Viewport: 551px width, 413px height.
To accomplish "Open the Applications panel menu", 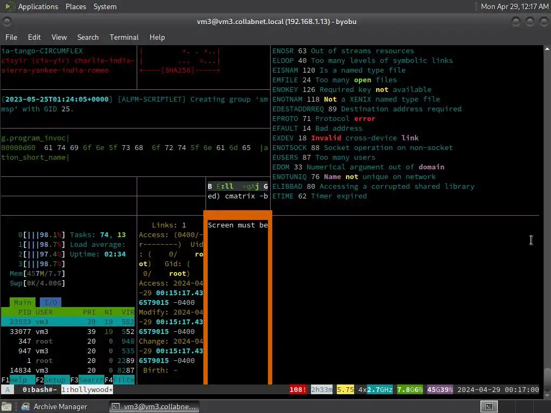I will 38,6.
